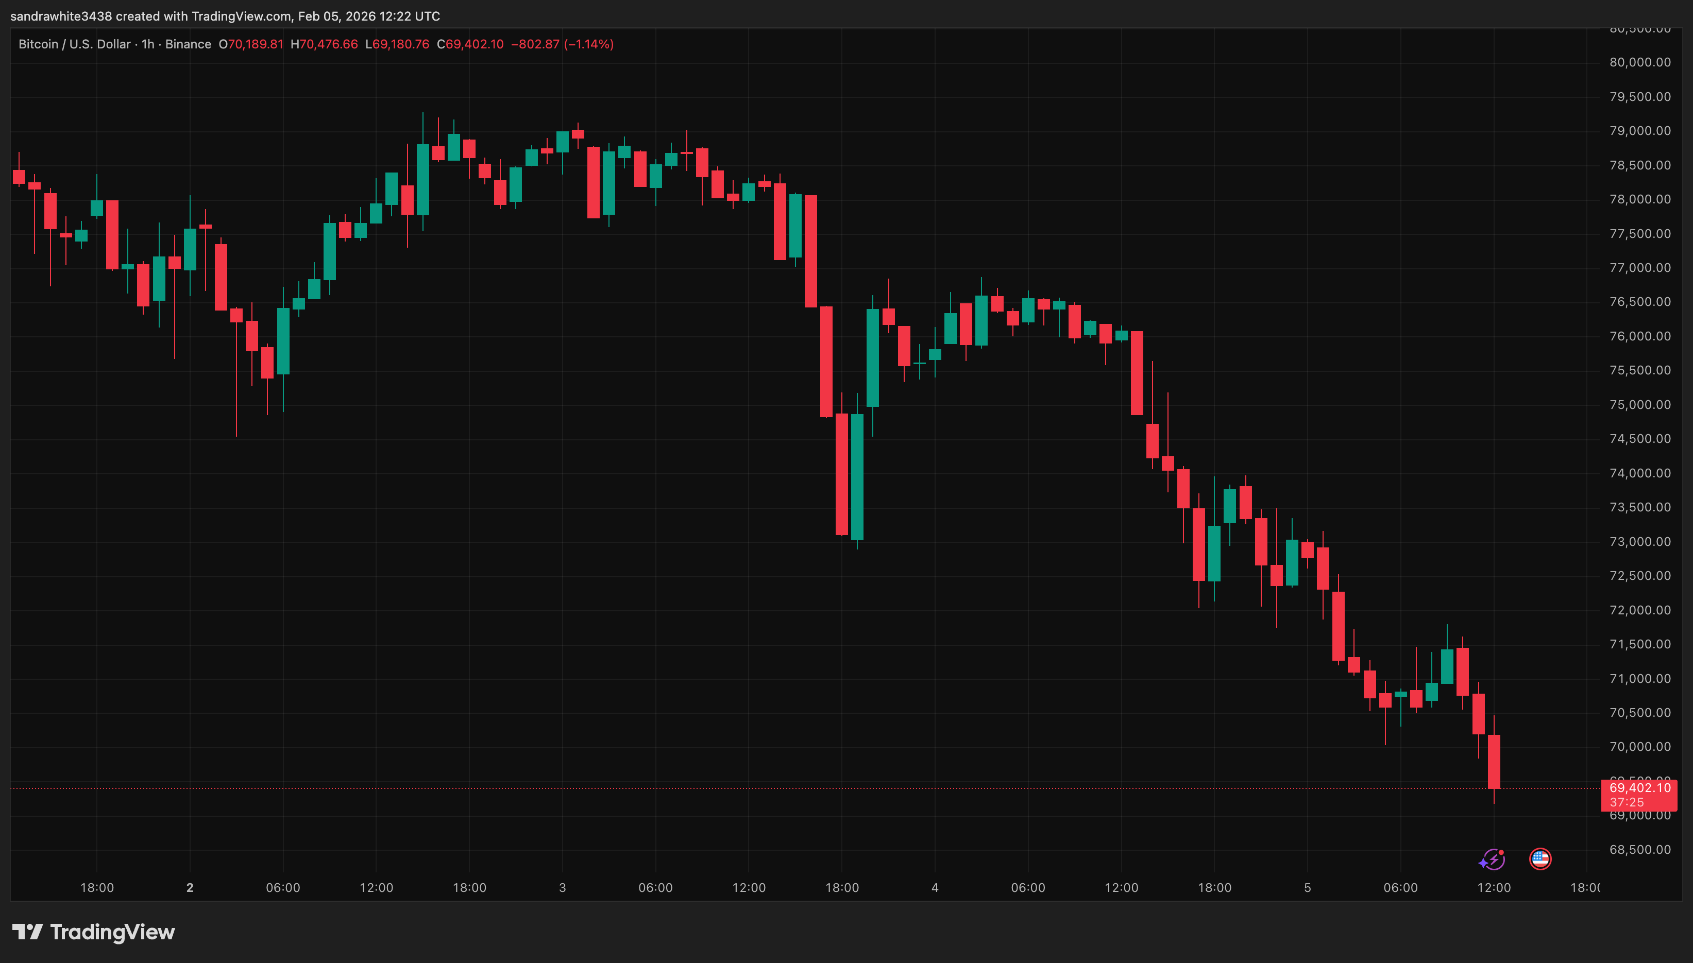The width and height of the screenshot is (1693, 963).
Task: Click the US flag economic event icon
Action: pyautogui.click(x=1540, y=859)
